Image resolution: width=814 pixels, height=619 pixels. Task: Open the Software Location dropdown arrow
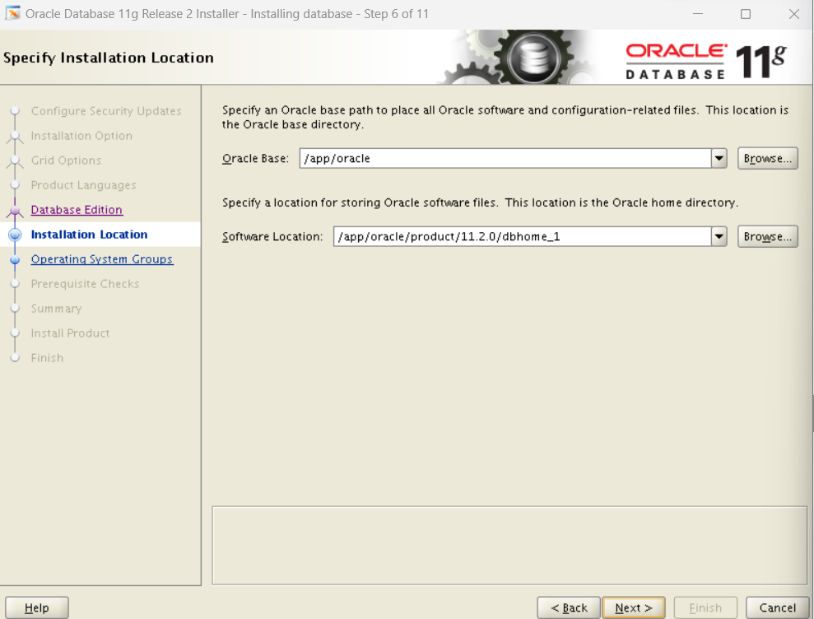coord(719,237)
